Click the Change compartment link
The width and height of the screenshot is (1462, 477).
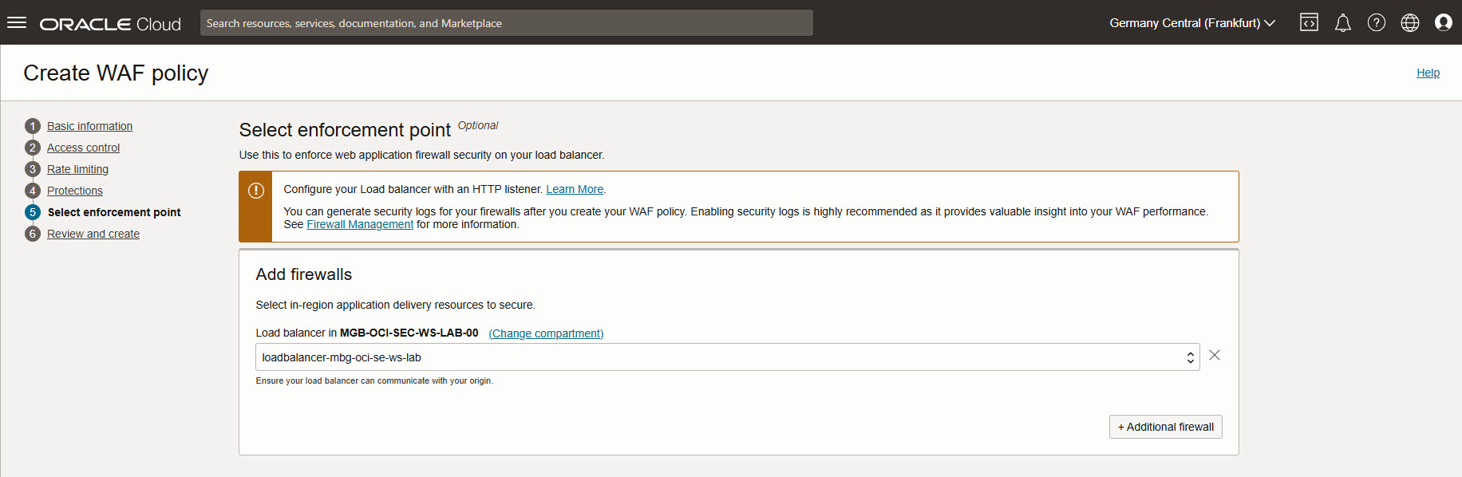pyautogui.click(x=546, y=333)
